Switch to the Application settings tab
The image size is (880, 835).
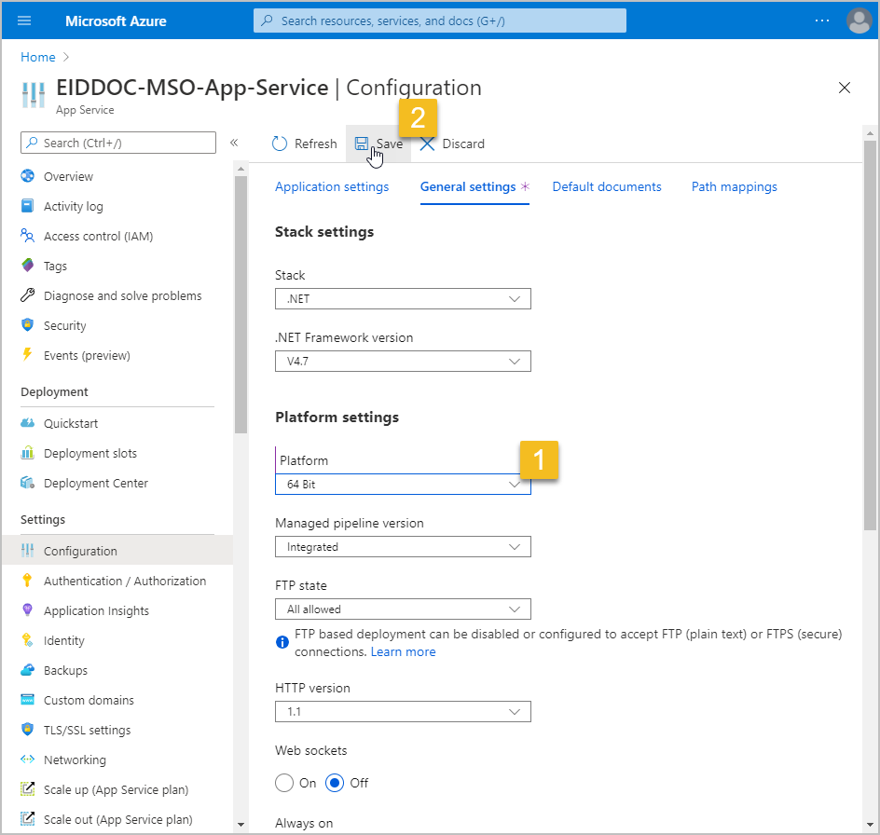click(332, 186)
